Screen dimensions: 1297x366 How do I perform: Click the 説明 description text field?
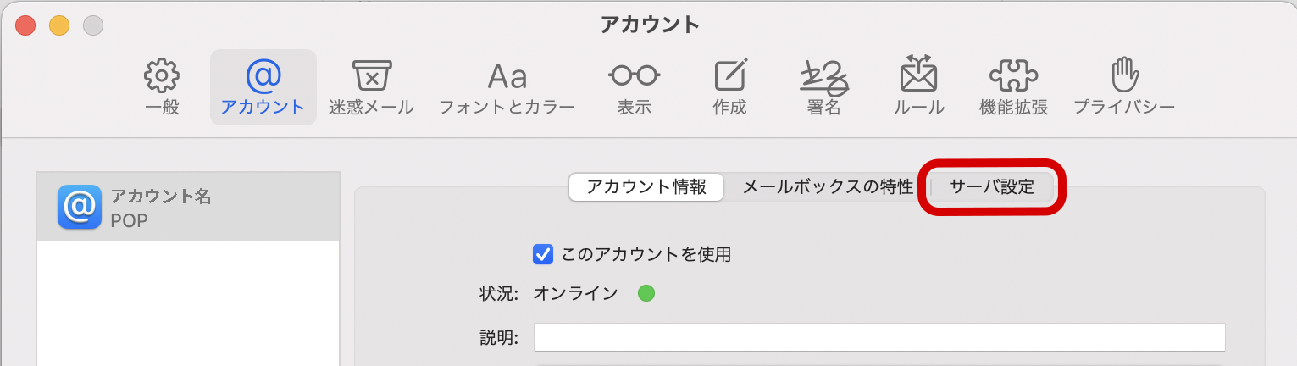coord(879,337)
